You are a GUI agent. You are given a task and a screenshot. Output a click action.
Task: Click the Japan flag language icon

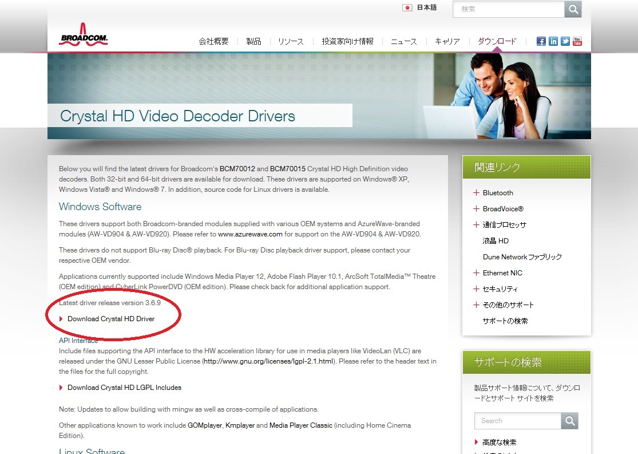(x=407, y=8)
